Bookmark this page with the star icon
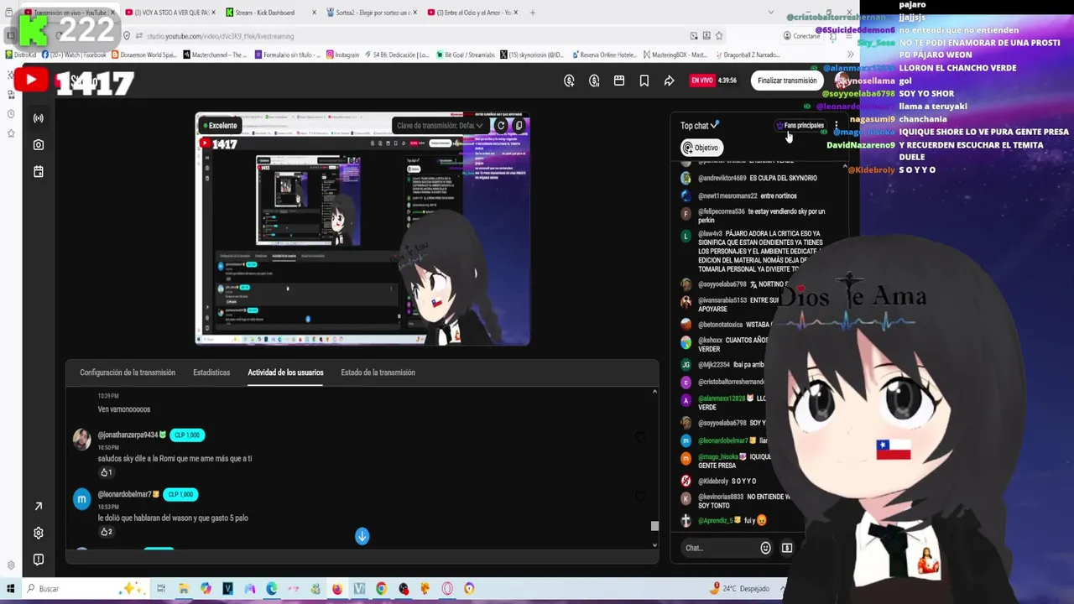Screen dimensions: 1074x604 click(719, 36)
